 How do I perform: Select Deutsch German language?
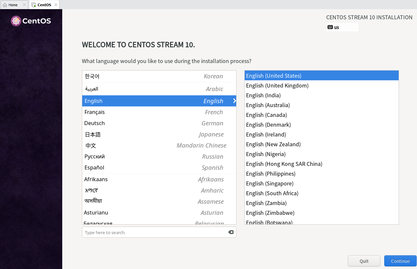click(159, 123)
